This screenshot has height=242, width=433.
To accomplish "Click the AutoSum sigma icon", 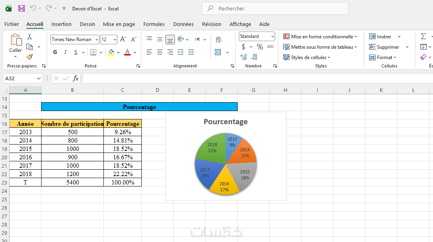I will tap(423, 36).
